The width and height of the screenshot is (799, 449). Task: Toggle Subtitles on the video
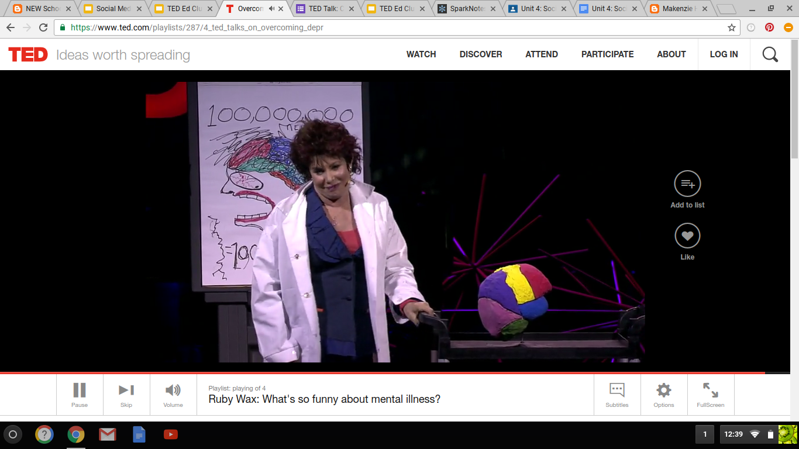pos(617,394)
